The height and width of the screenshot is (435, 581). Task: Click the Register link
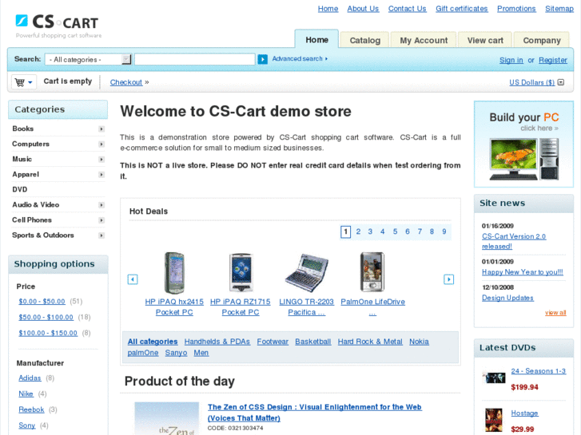click(552, 60)
